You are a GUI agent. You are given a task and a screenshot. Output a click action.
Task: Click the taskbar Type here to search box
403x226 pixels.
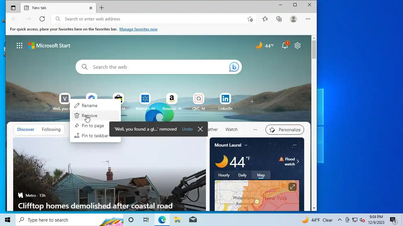click(69, 220)
